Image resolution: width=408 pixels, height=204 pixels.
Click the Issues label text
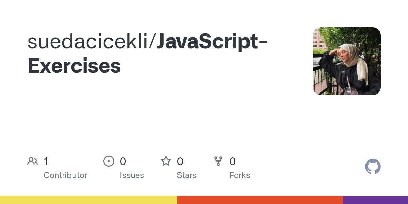(132, 175)
